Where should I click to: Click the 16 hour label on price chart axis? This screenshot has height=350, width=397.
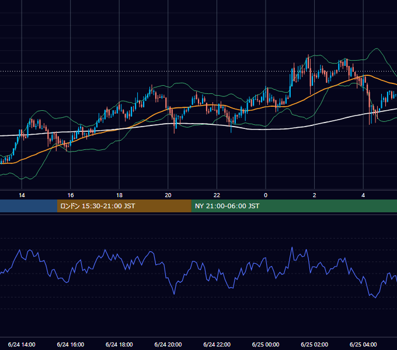coord(71,195)
